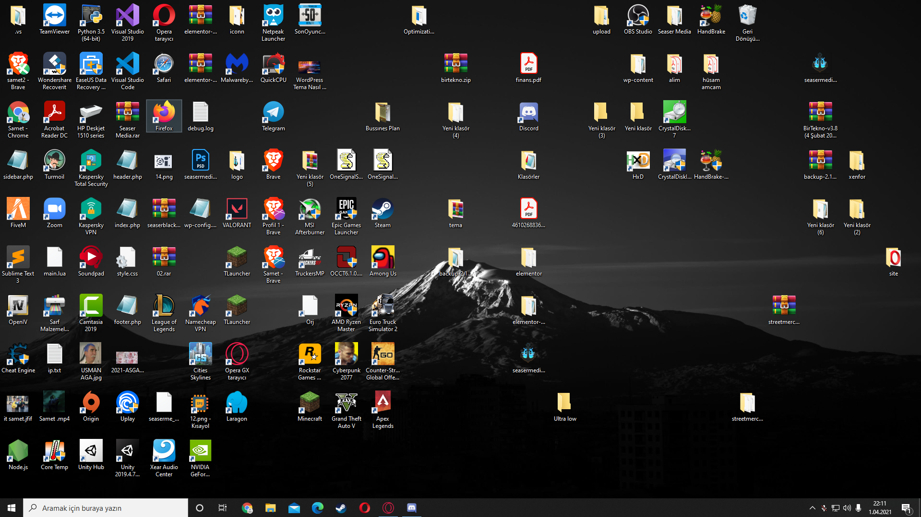The height and width of the screenshot is (517, 921).
Task: Click the Telegram desktop shortcut
Action: pos(273,116)
